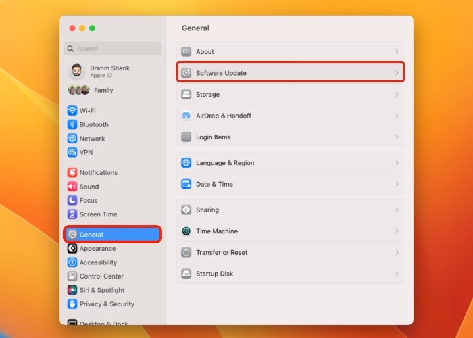Open Time Machine label

point(217,231)
